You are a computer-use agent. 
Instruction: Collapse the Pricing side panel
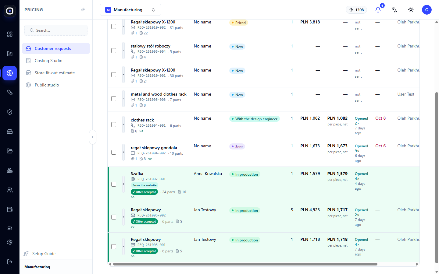pyautogui.click(x=93, y=137)
